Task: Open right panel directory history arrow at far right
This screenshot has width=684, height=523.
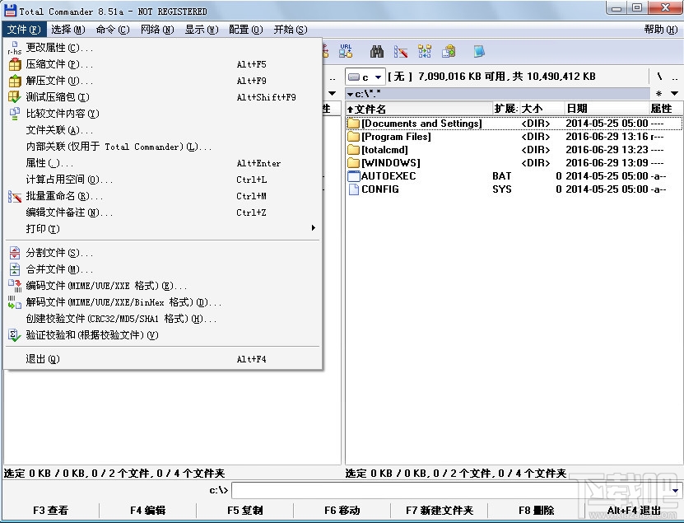Action: click(x=674, y=93)
